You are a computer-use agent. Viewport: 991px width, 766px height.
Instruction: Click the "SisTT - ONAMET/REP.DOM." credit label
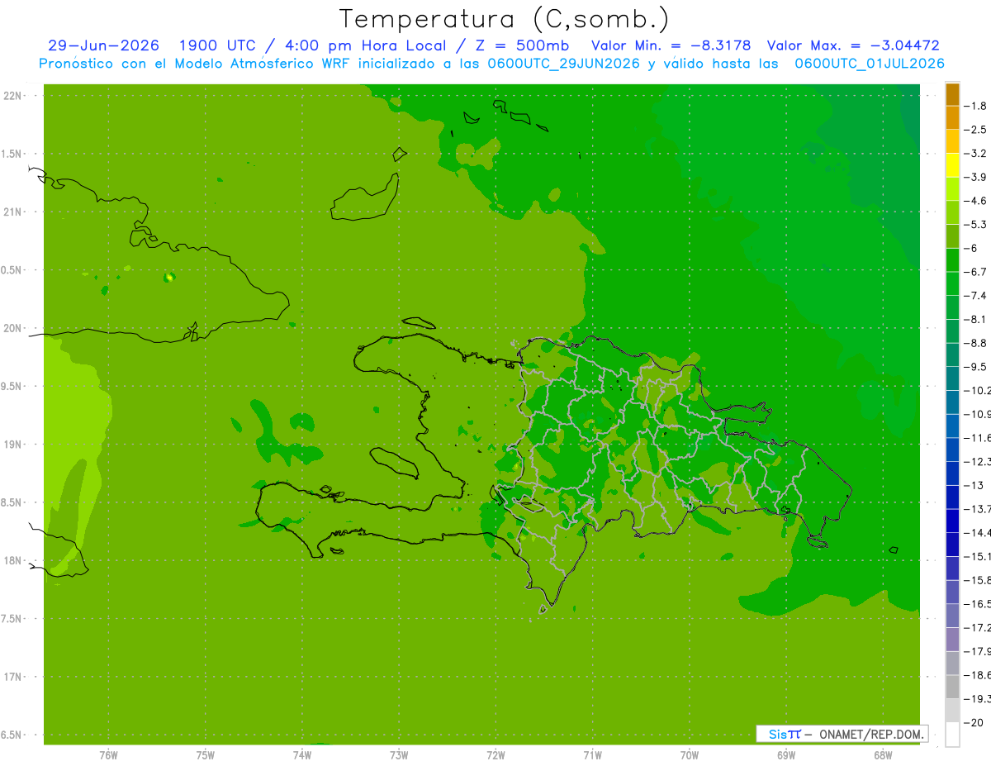pyautogui.click(x=842, y=734)
